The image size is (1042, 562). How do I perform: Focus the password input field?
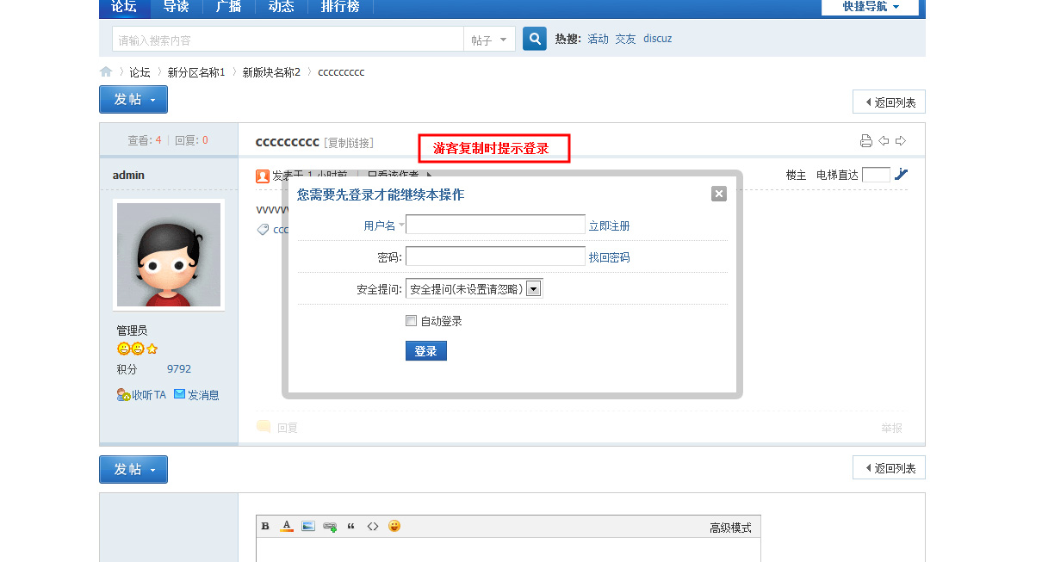(x=495, y=256)
